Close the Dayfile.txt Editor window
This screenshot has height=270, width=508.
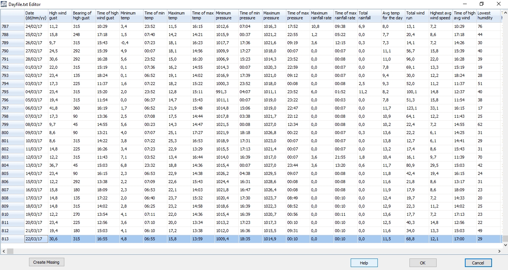tap(499, 4)
